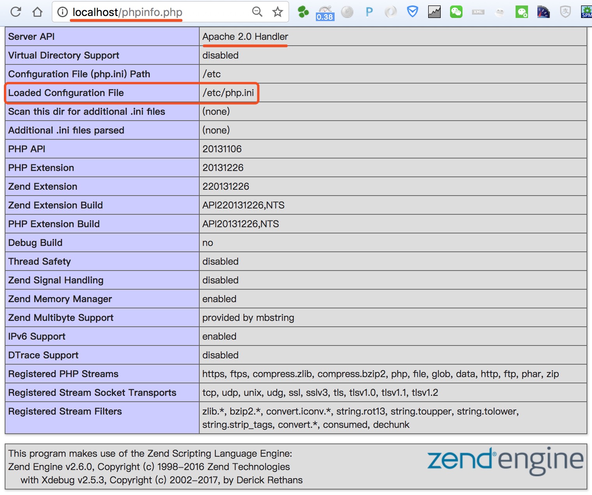The width and height of the screenshot is (592, 495).
Task: Click 'Zend Signal Handling' label
Action: point(56,280)
